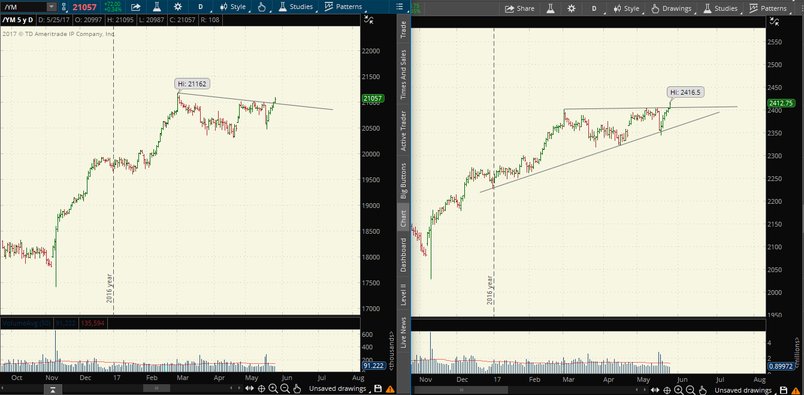Click left chart orange warning icon

coord(390,389)
